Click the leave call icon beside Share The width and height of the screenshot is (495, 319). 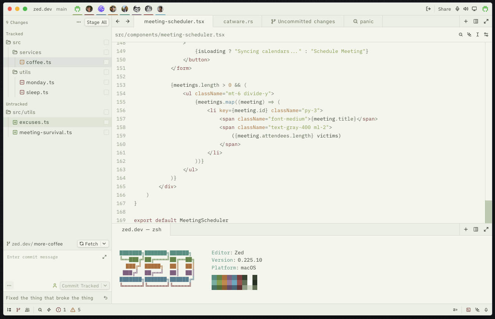click(428, 9)
